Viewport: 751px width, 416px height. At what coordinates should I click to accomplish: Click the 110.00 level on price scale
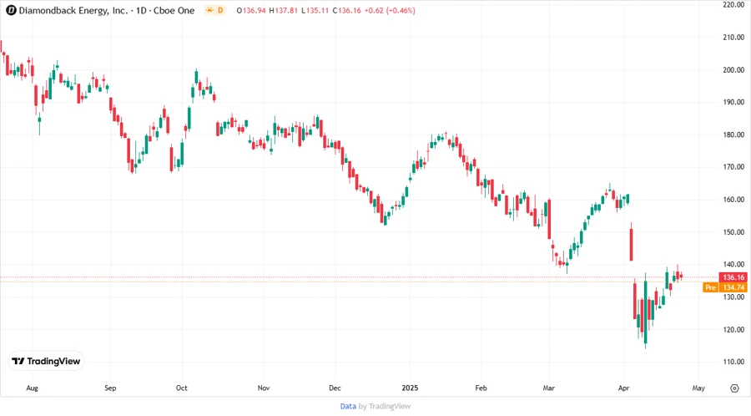coord(733,362)
